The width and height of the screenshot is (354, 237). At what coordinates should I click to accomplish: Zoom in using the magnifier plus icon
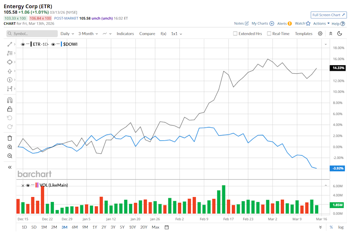click(10, 147)
